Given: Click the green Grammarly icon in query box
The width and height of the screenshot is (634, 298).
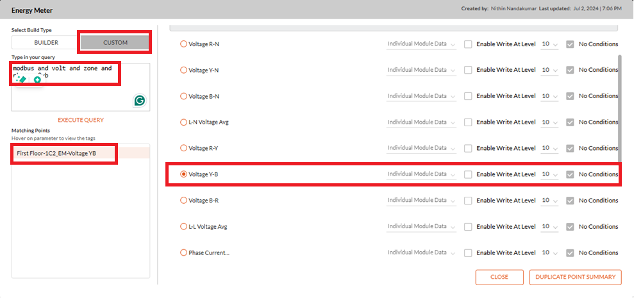Looking at the screenshot, I should tap(140, 100).
